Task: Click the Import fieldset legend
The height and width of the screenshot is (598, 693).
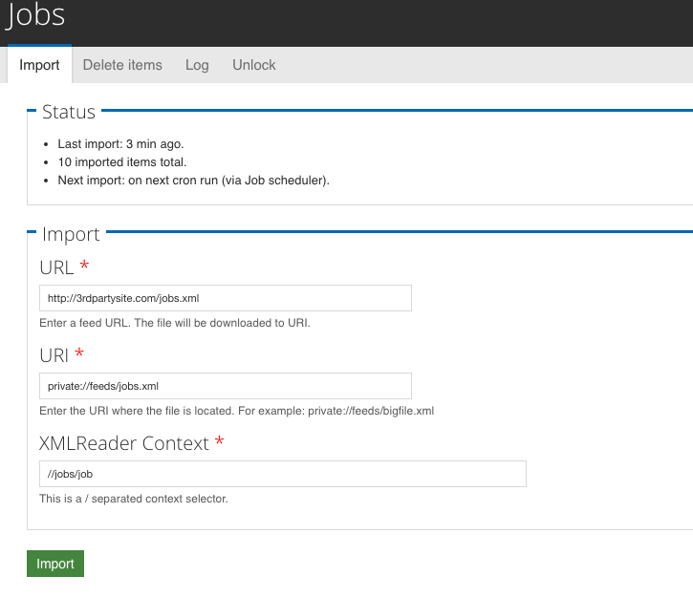Action: tap(71, 234)
